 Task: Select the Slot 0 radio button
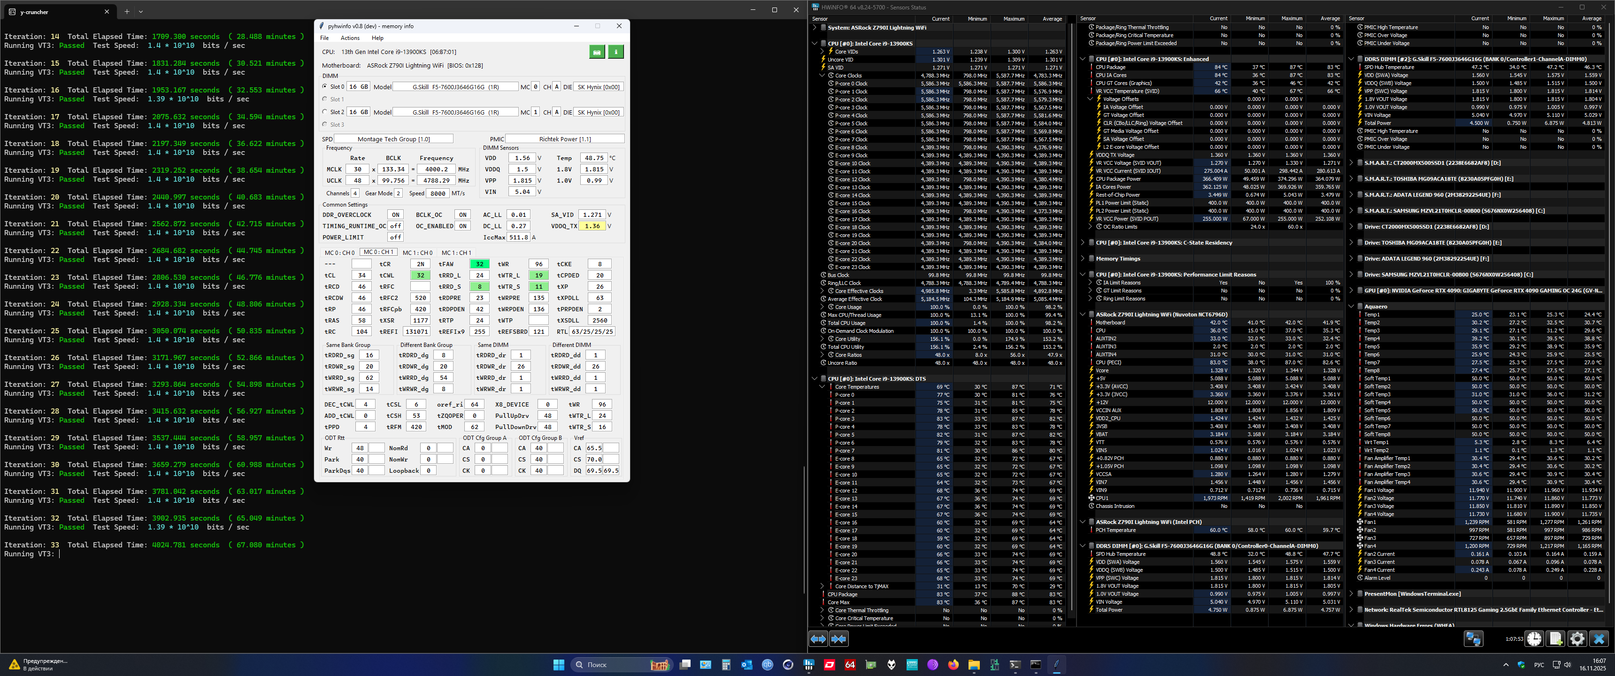(325, 86)
